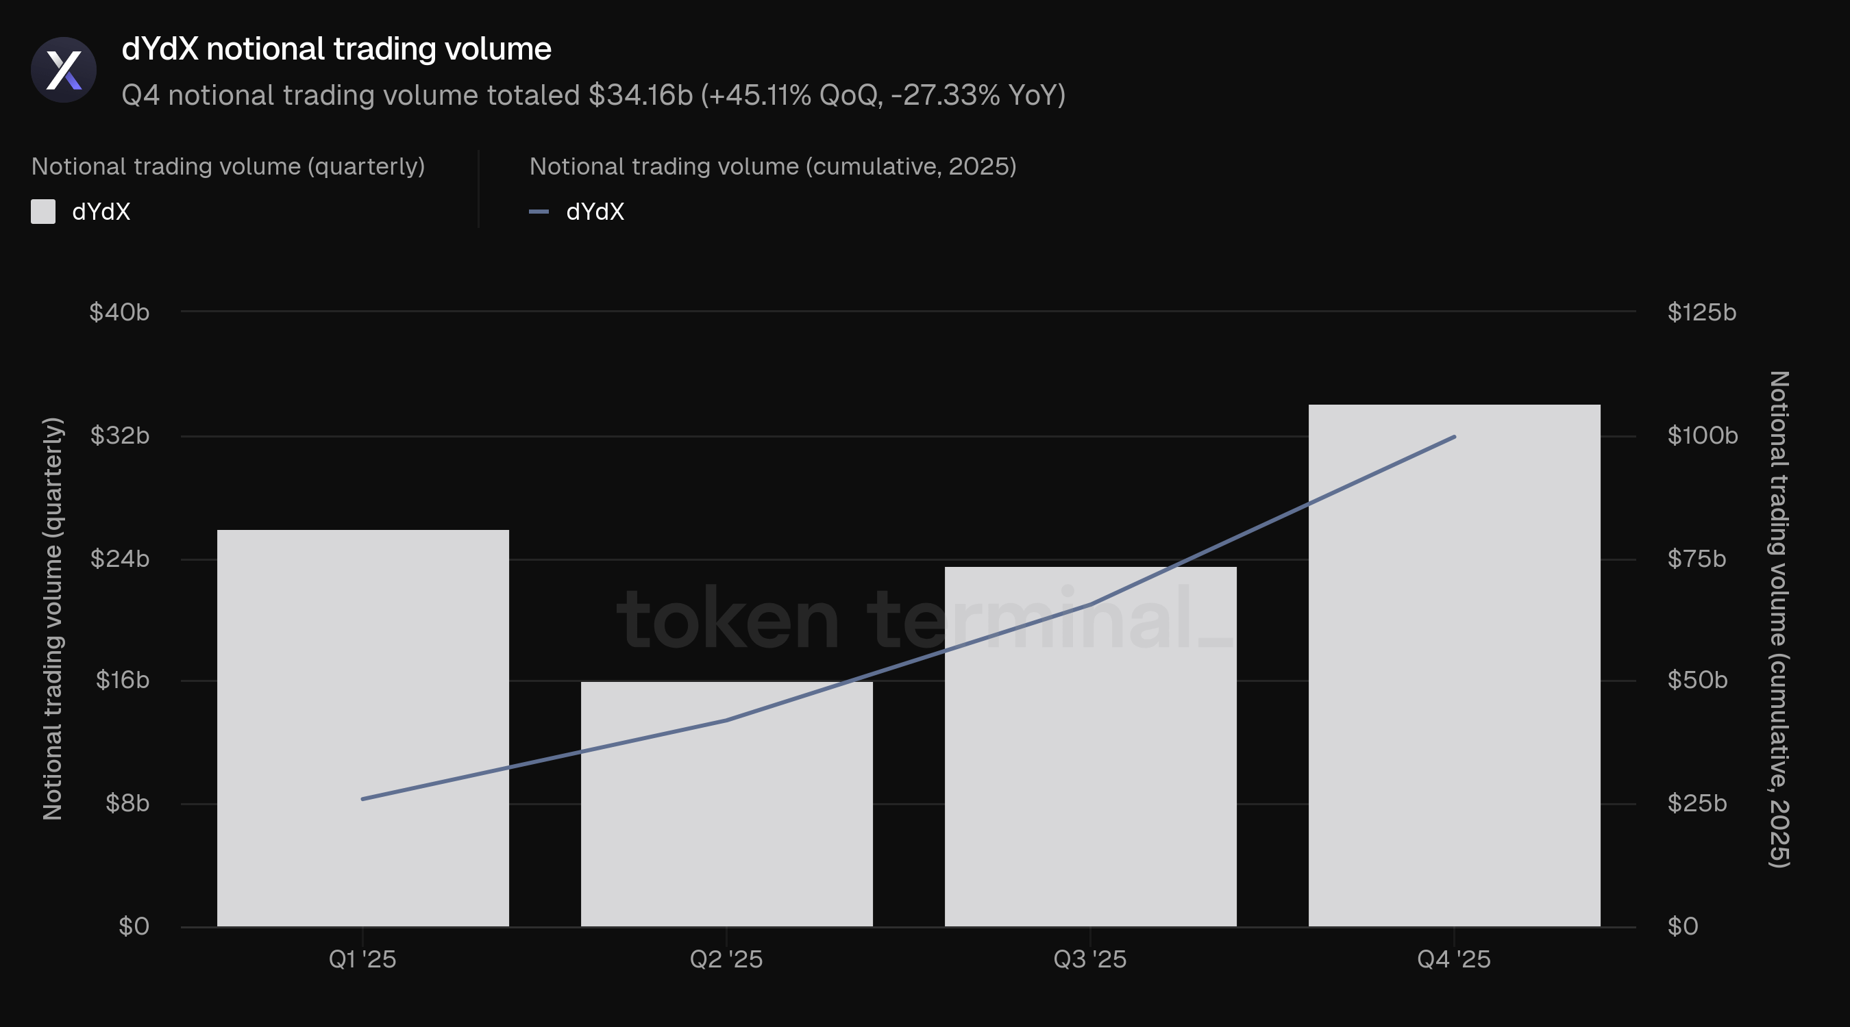Click the gray dYdX quarterly legend swatch
This screenshot has height=1027, width=1850.
[43, 212]
